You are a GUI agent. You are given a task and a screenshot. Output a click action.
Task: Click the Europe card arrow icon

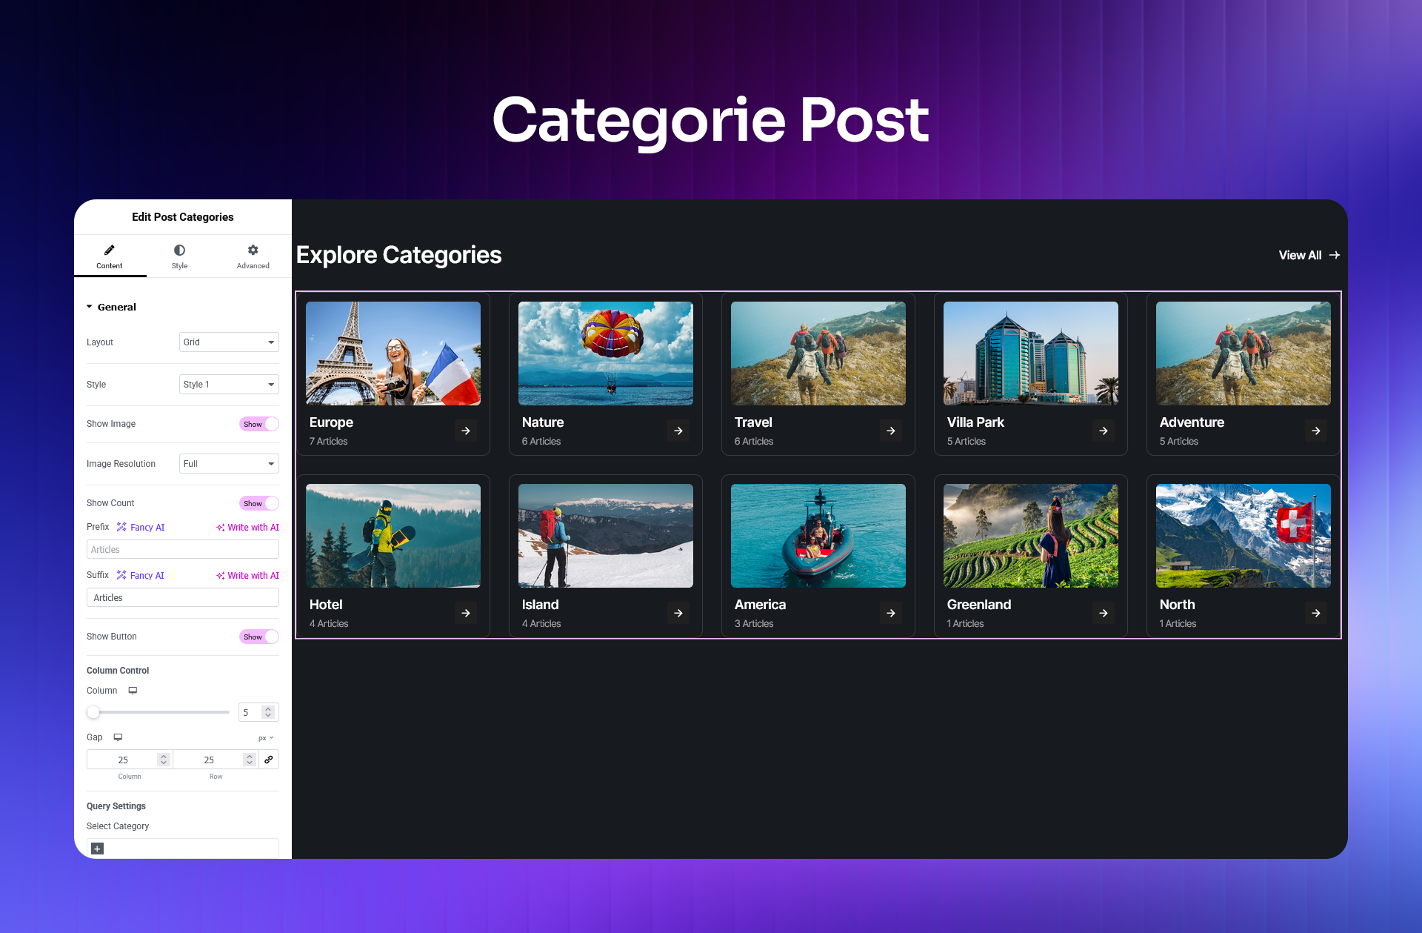point(466,431)
